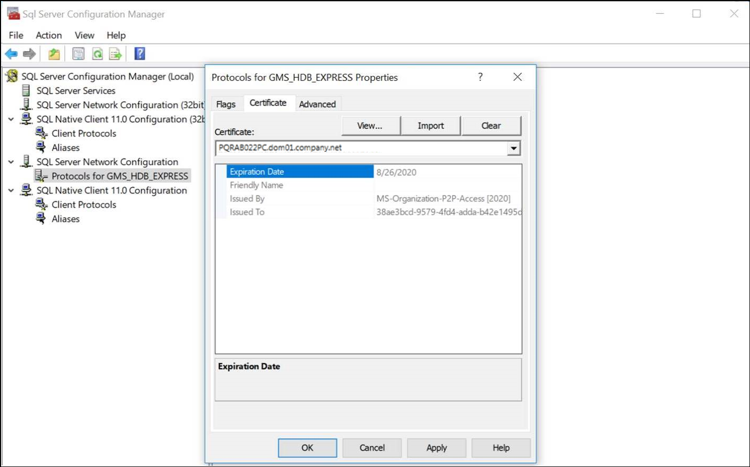Click the Up One Level folder icon
The height and width of the screenshot is (467, 750).
54,54
